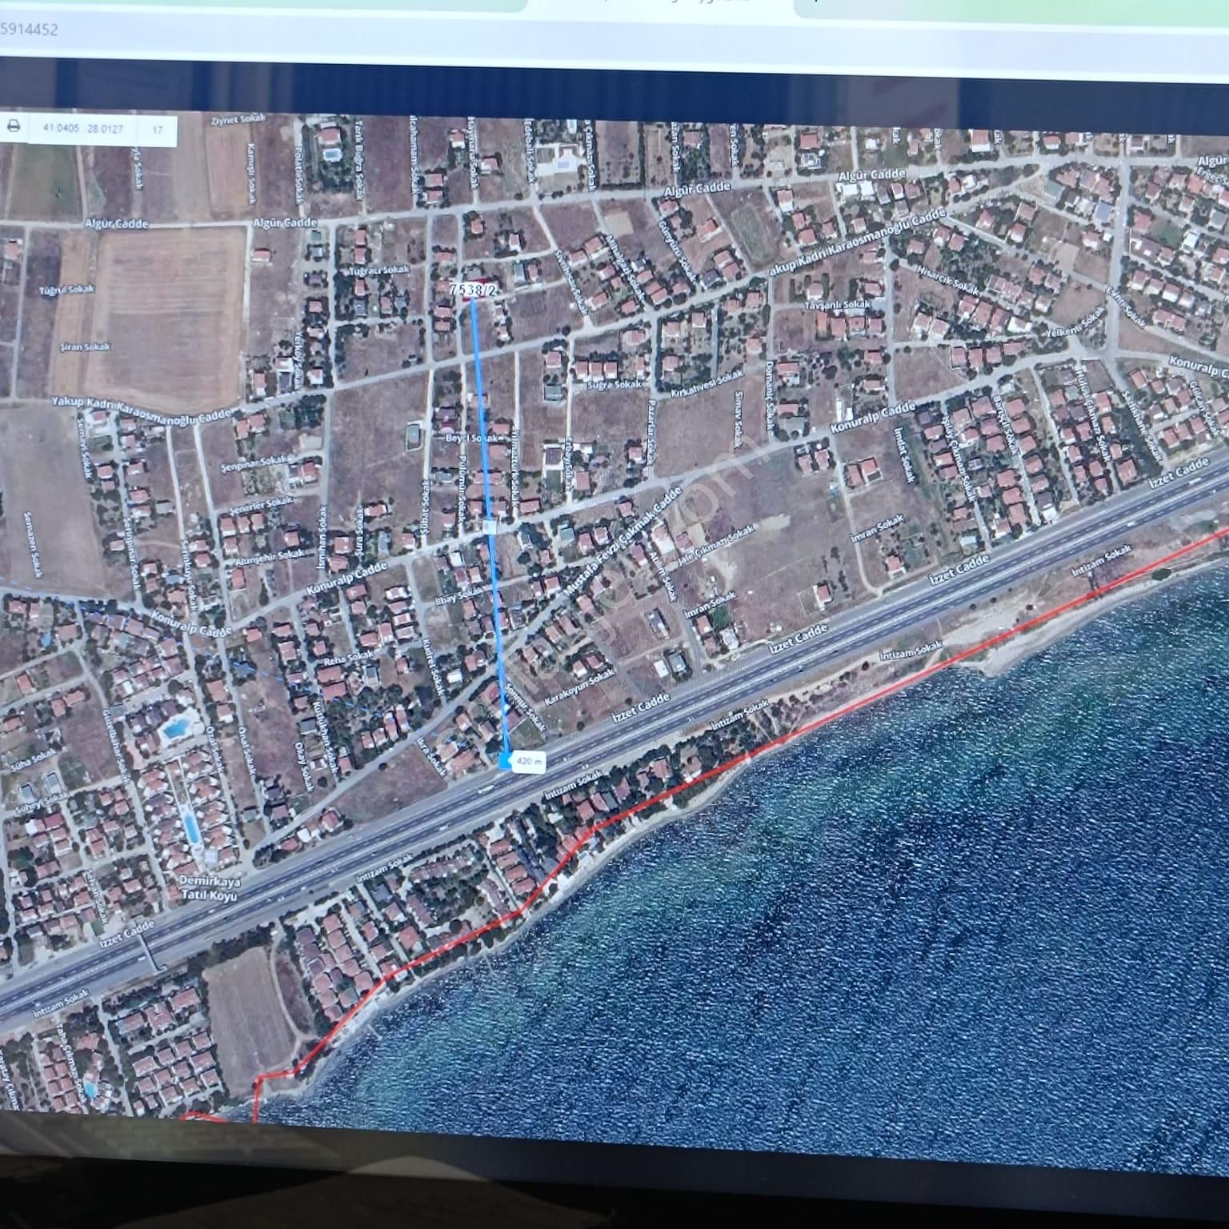This screenshot has height=1229, width=1229.
Task: Click the Şiran Sokak street label
Action: [86, 347]
